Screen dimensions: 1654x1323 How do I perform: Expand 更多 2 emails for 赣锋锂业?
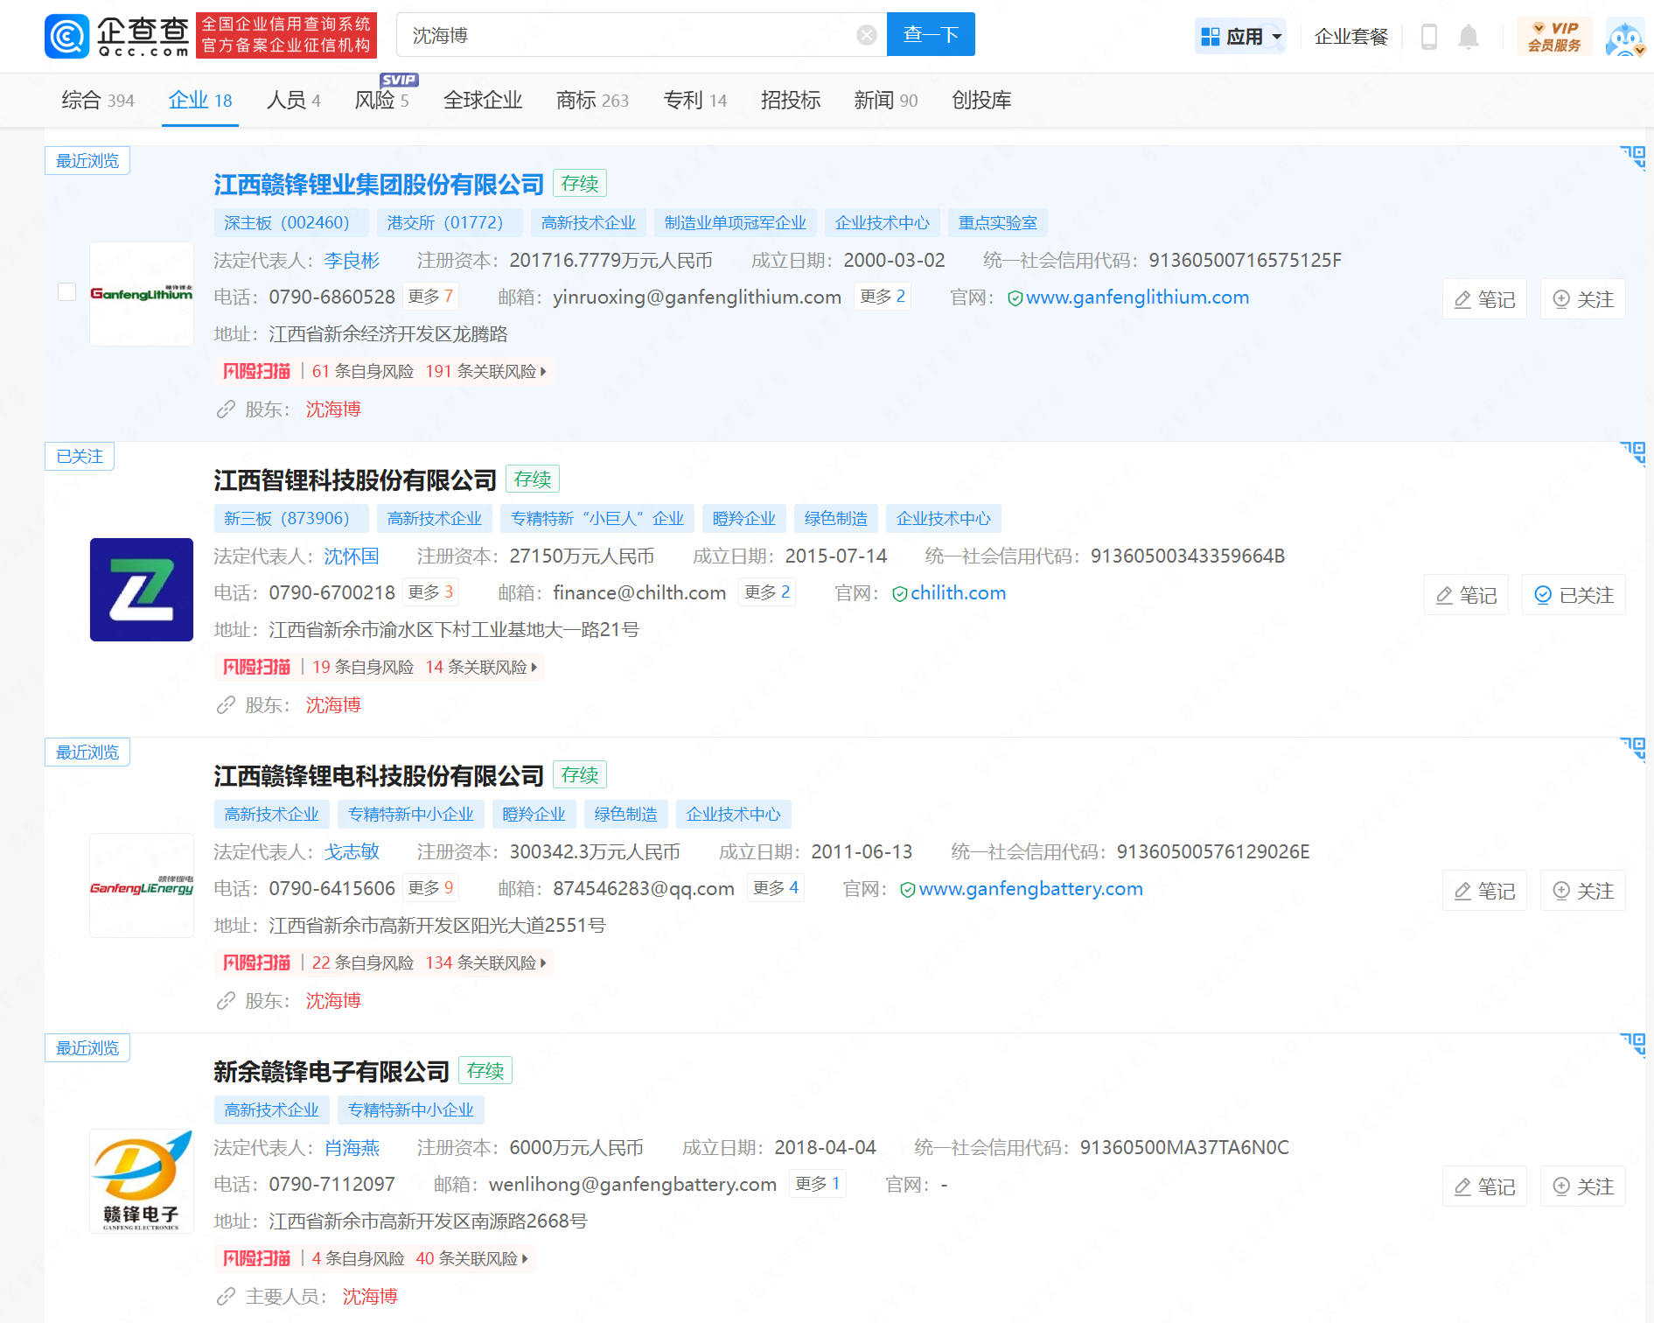[x=883, y=297]
